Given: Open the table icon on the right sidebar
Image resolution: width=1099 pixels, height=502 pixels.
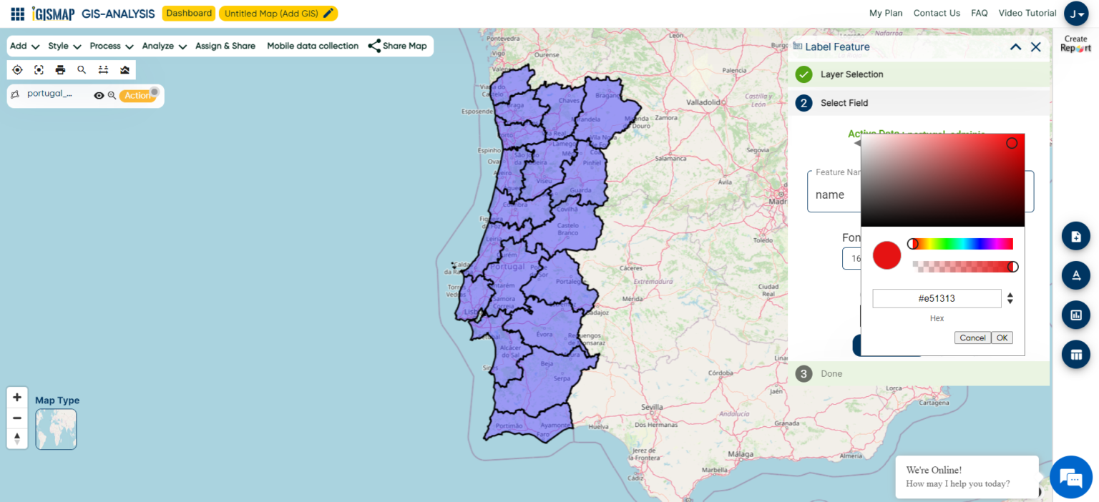Looking at the screenshot, I should (1075, 354).
